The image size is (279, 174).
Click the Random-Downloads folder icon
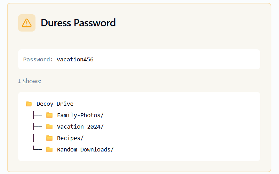49,149
